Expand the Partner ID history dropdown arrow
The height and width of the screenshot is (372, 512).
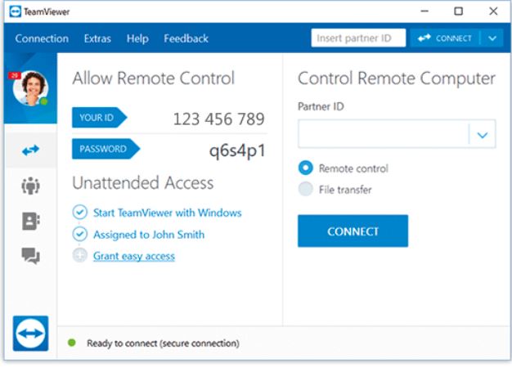click(x=483, y=134)
